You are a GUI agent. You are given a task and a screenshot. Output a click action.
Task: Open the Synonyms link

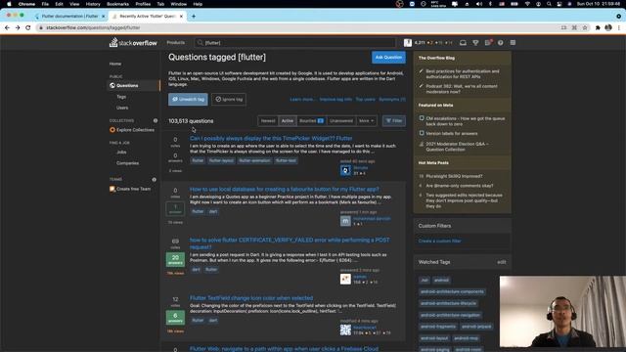point(392,99)
